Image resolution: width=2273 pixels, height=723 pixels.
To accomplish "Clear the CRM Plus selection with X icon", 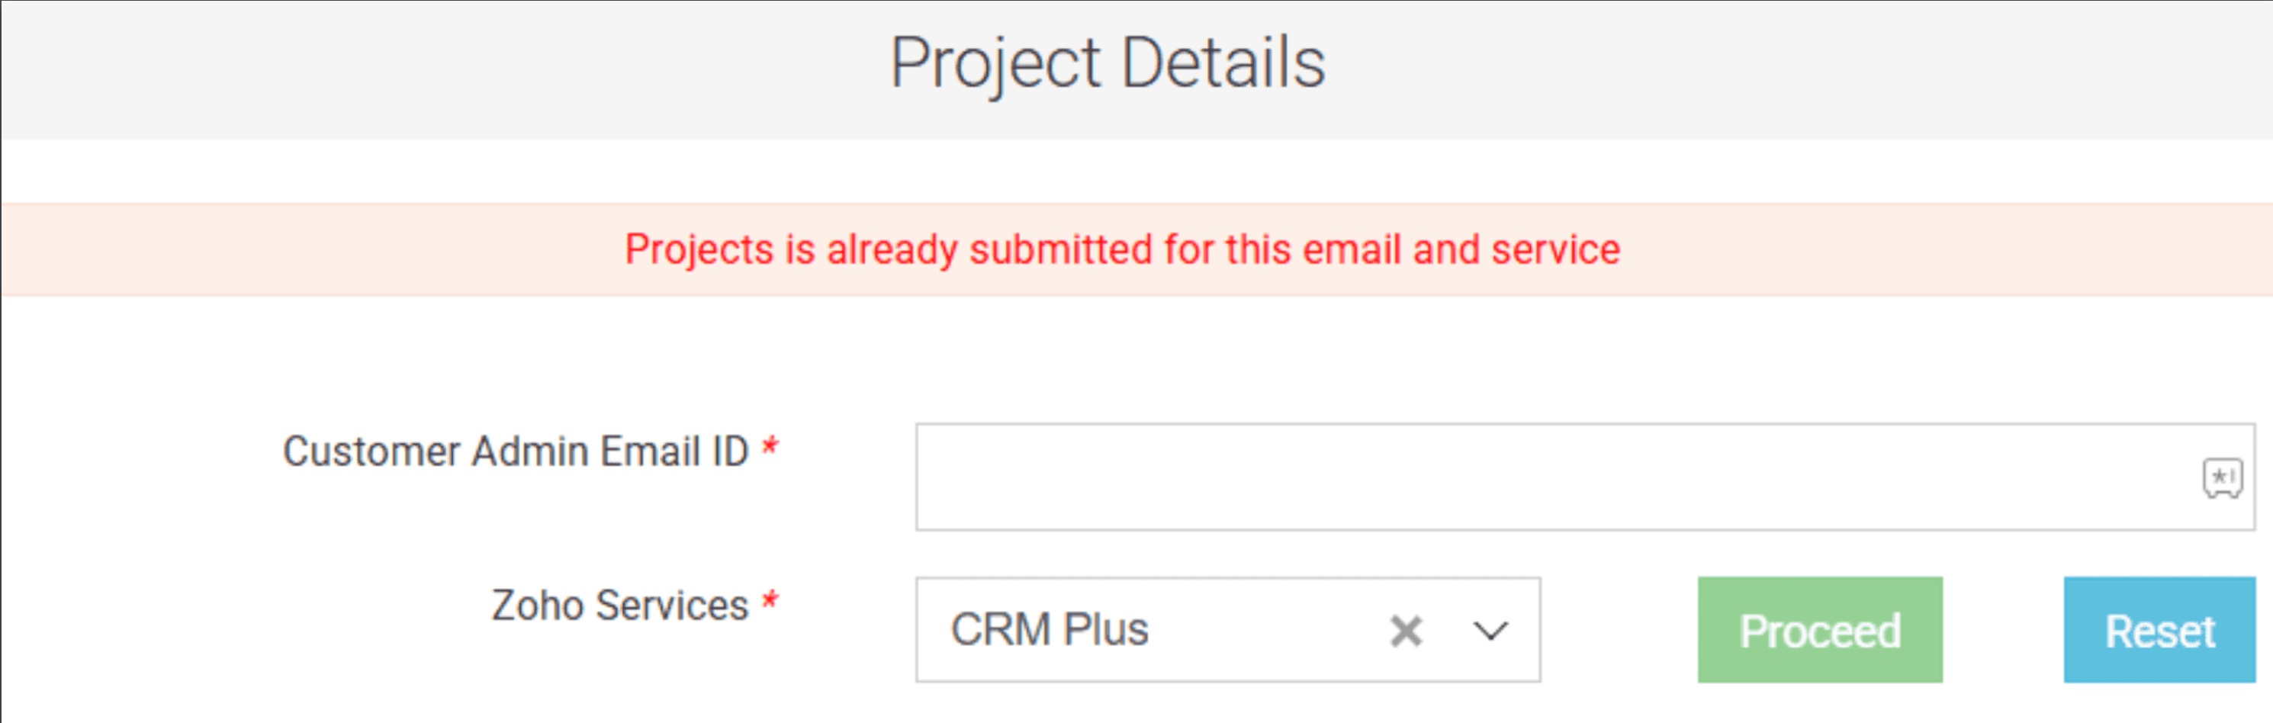I will (x=1406, y=631).
